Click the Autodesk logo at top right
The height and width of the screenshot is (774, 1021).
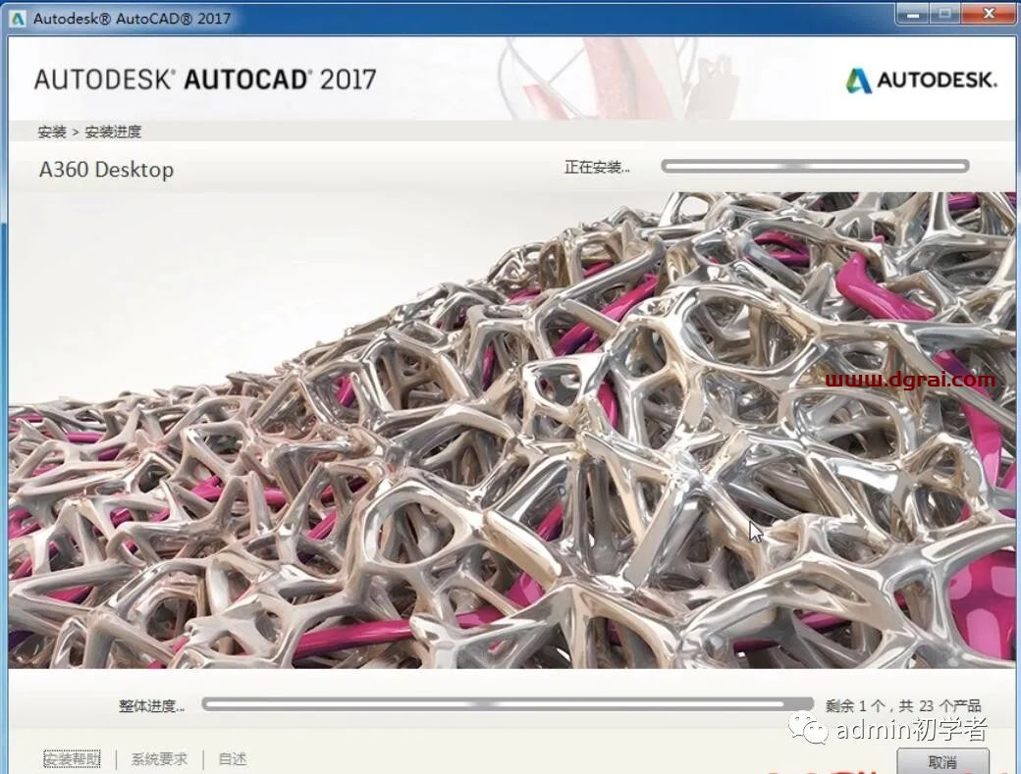922,80
